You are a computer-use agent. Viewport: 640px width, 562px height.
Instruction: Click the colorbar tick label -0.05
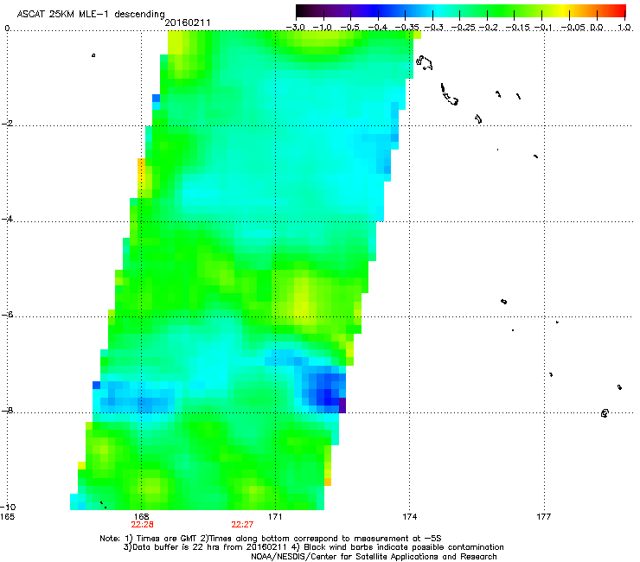pyautogui.click(x=573, y=28)
